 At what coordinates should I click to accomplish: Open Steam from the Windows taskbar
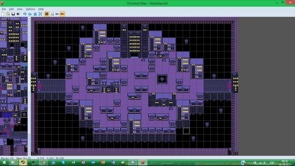(23, 162)
